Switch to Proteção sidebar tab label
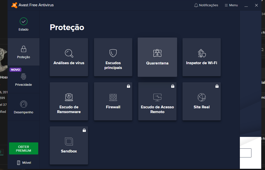 coord(23,57)
